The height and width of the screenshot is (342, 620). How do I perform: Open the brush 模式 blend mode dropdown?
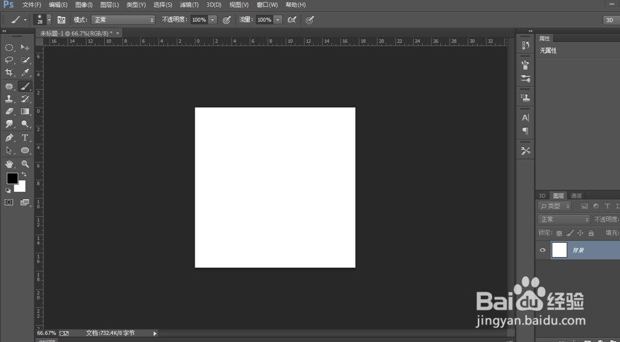pyautogui.click(x=123, y=20)
